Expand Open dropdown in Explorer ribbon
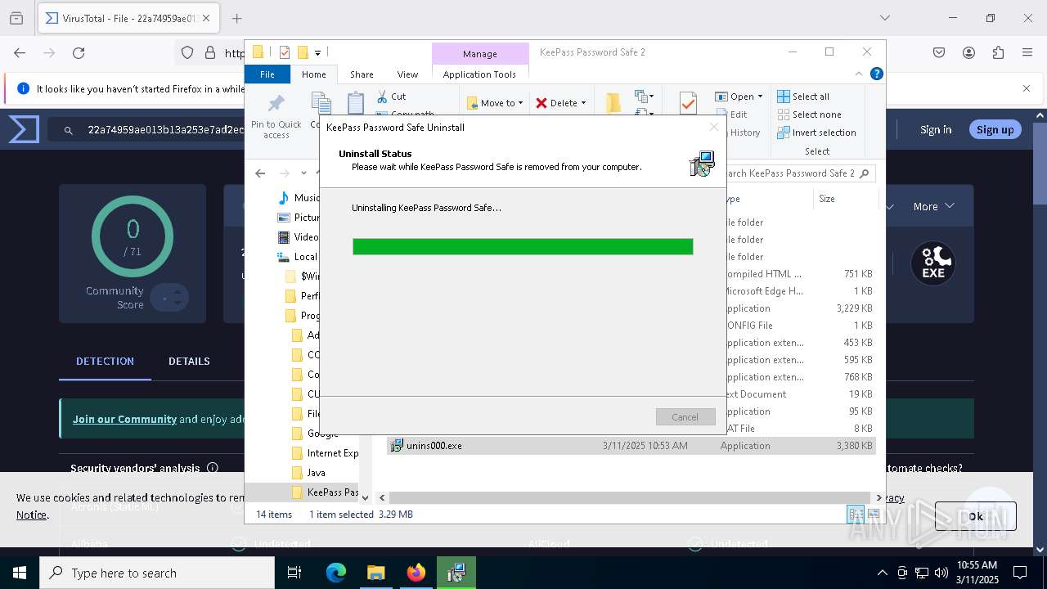The height and width of the screenshot is (589, 1047). coord(760,97)
